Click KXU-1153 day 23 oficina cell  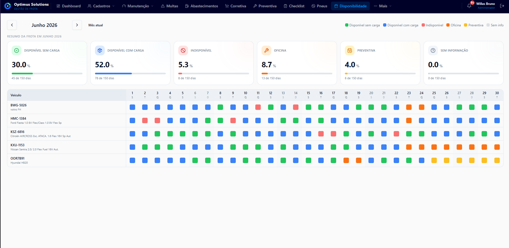pyautogui.click(x=409, y=147)
